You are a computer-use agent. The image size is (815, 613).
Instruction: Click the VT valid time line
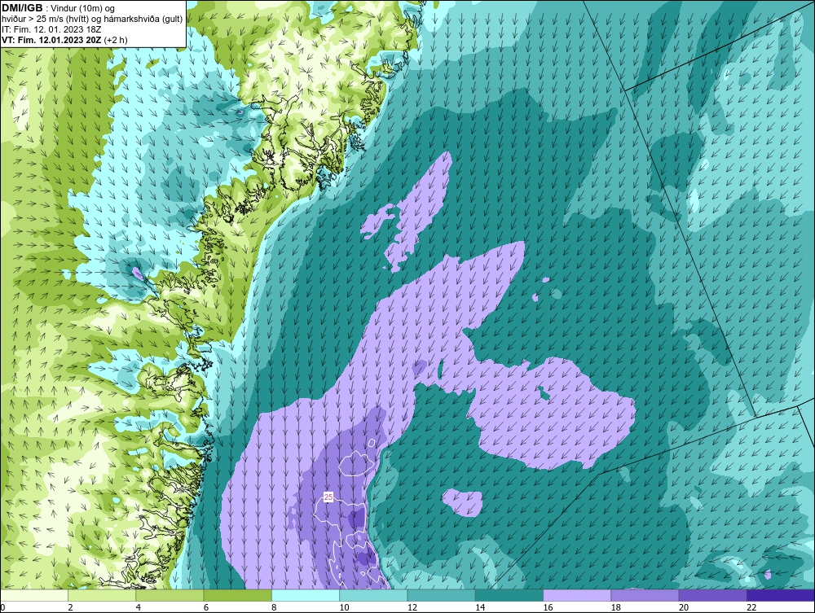tap(64, 40)
